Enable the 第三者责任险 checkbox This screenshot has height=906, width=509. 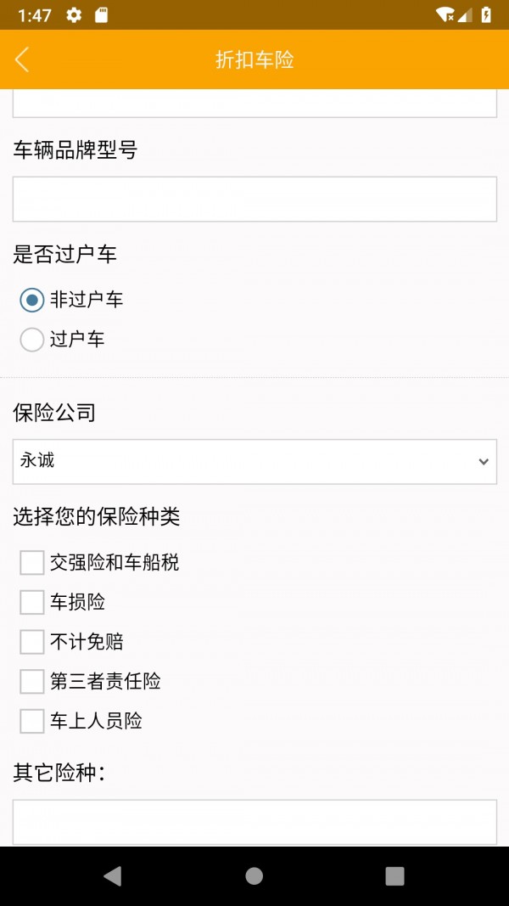coord(31,682)
